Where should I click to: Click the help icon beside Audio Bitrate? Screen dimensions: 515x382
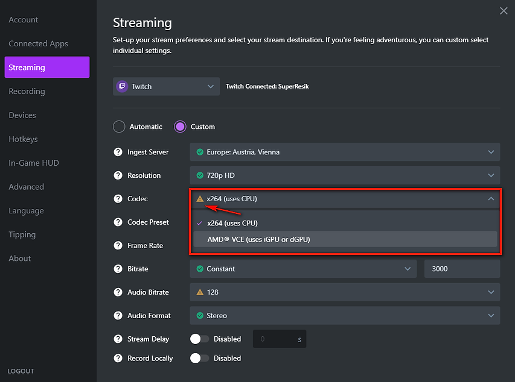click(118, 292)
